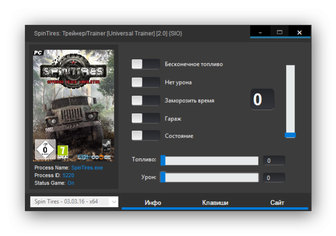Click the Урон value input field

[x=274, y=177]
